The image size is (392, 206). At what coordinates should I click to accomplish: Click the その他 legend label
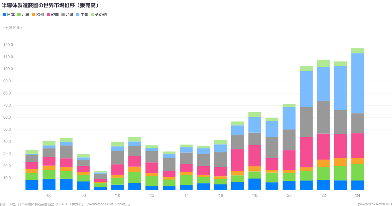101,15
